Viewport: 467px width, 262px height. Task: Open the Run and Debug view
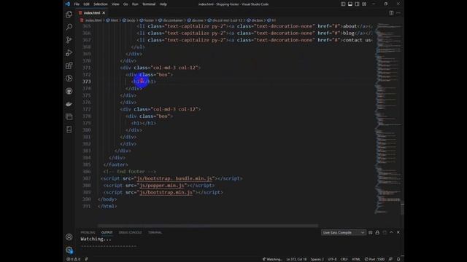(69, 52)
